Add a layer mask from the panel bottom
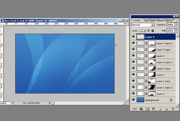The width and height of the screenshot is (180, 121). [147, 109]
